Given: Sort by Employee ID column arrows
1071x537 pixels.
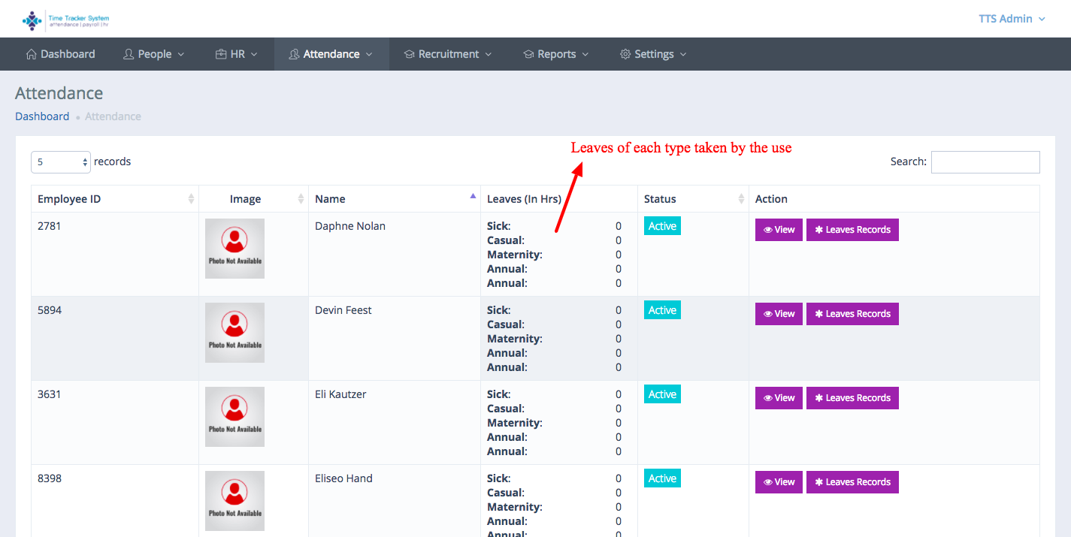Looking at the screenshot, I should tap(191, 199).
